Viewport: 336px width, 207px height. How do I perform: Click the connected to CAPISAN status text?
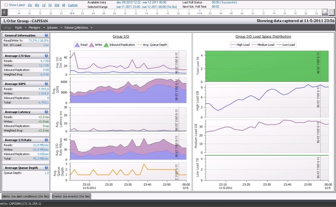[21, 204]
